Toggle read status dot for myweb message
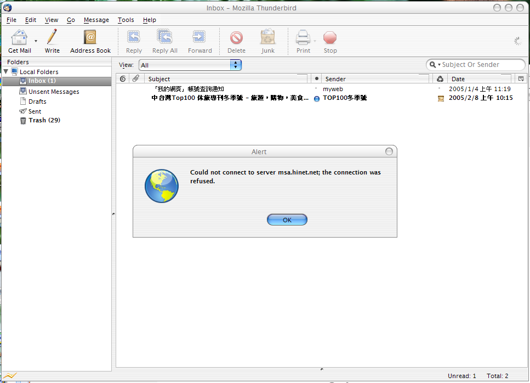 316,88
